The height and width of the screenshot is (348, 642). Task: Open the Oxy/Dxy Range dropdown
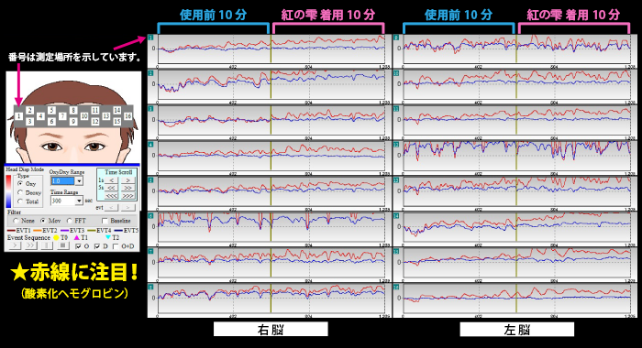click(79, 180)
